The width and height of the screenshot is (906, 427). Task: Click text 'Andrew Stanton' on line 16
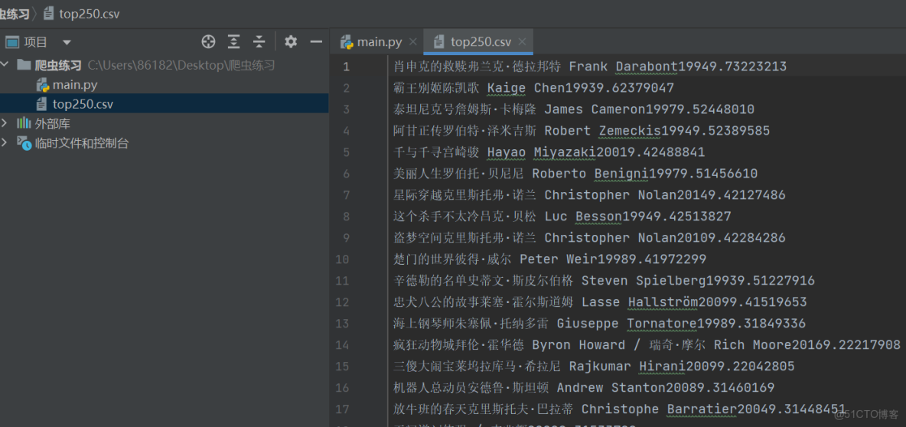point(611,387)
